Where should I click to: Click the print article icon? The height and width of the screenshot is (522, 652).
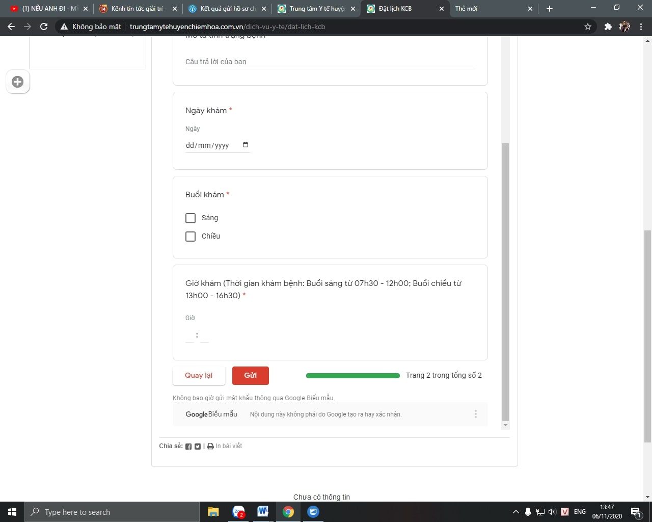pyautogui.click(x=210, y=447)
